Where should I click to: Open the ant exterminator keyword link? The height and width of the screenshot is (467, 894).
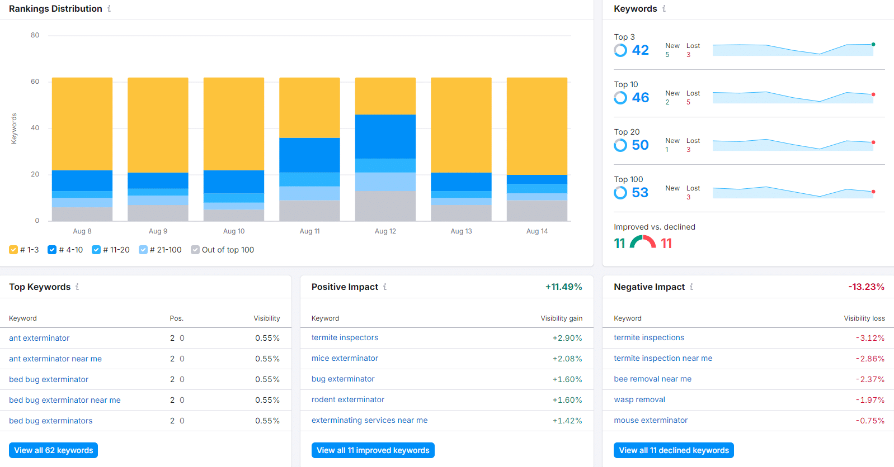click(x=39, y=338)
